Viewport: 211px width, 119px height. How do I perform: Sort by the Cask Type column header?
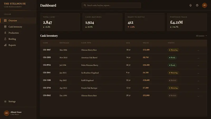click(x=86, y=43)
